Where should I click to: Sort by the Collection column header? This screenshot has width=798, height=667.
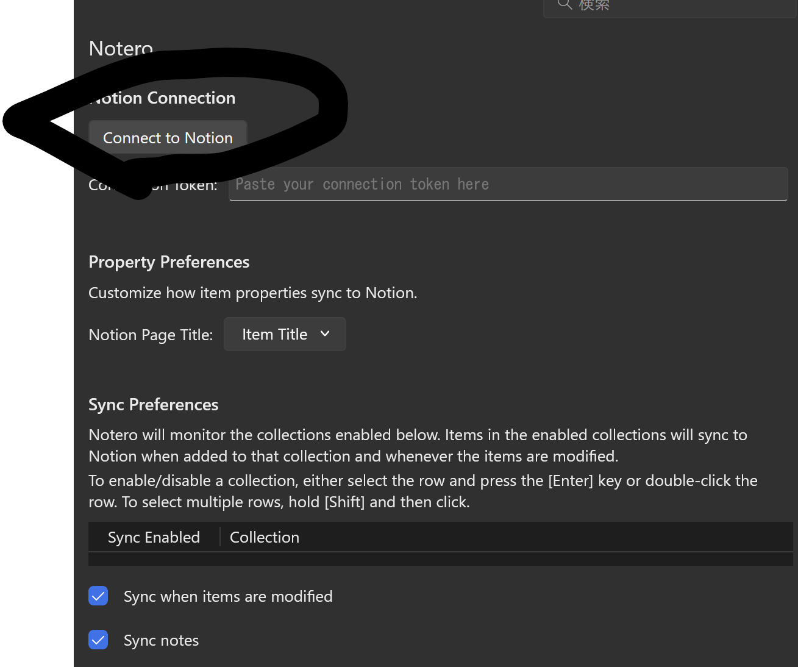tap(265, 537)
